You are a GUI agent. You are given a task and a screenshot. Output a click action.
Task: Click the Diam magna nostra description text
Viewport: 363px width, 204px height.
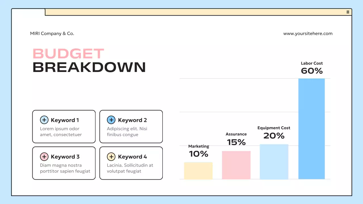(65, 168)
